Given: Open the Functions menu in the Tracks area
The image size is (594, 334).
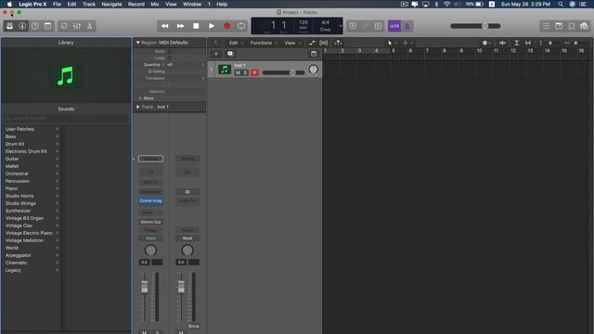Looking at the screenshot, I should click(264, 43).
